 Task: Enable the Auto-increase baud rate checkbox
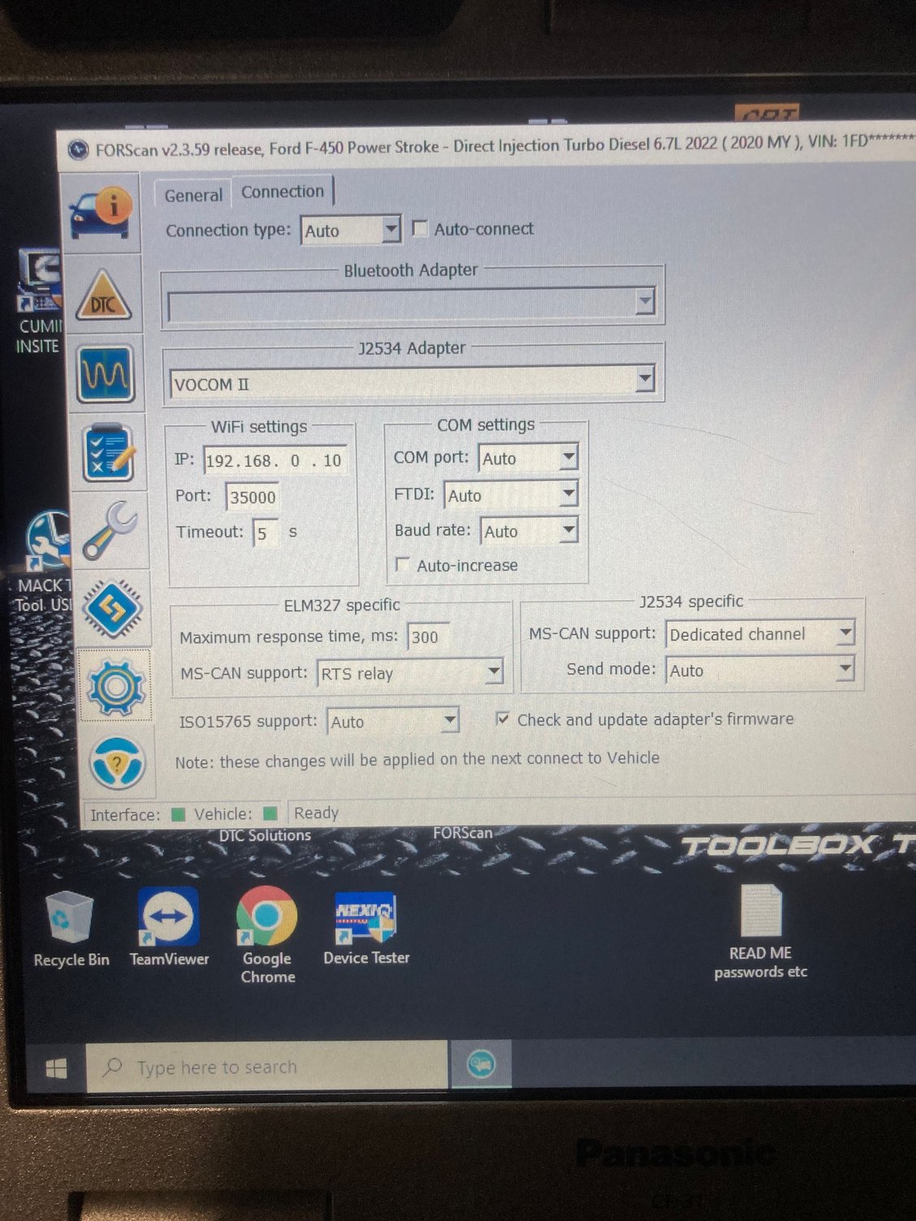point(402,563)
